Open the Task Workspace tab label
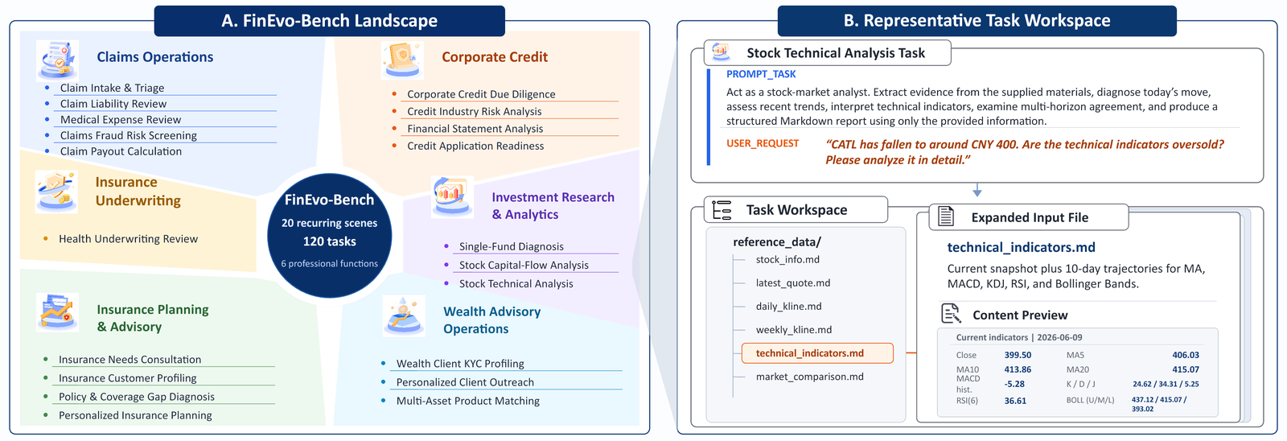The width and height of the screenshot is (1287, 441). tap(796, 210)
